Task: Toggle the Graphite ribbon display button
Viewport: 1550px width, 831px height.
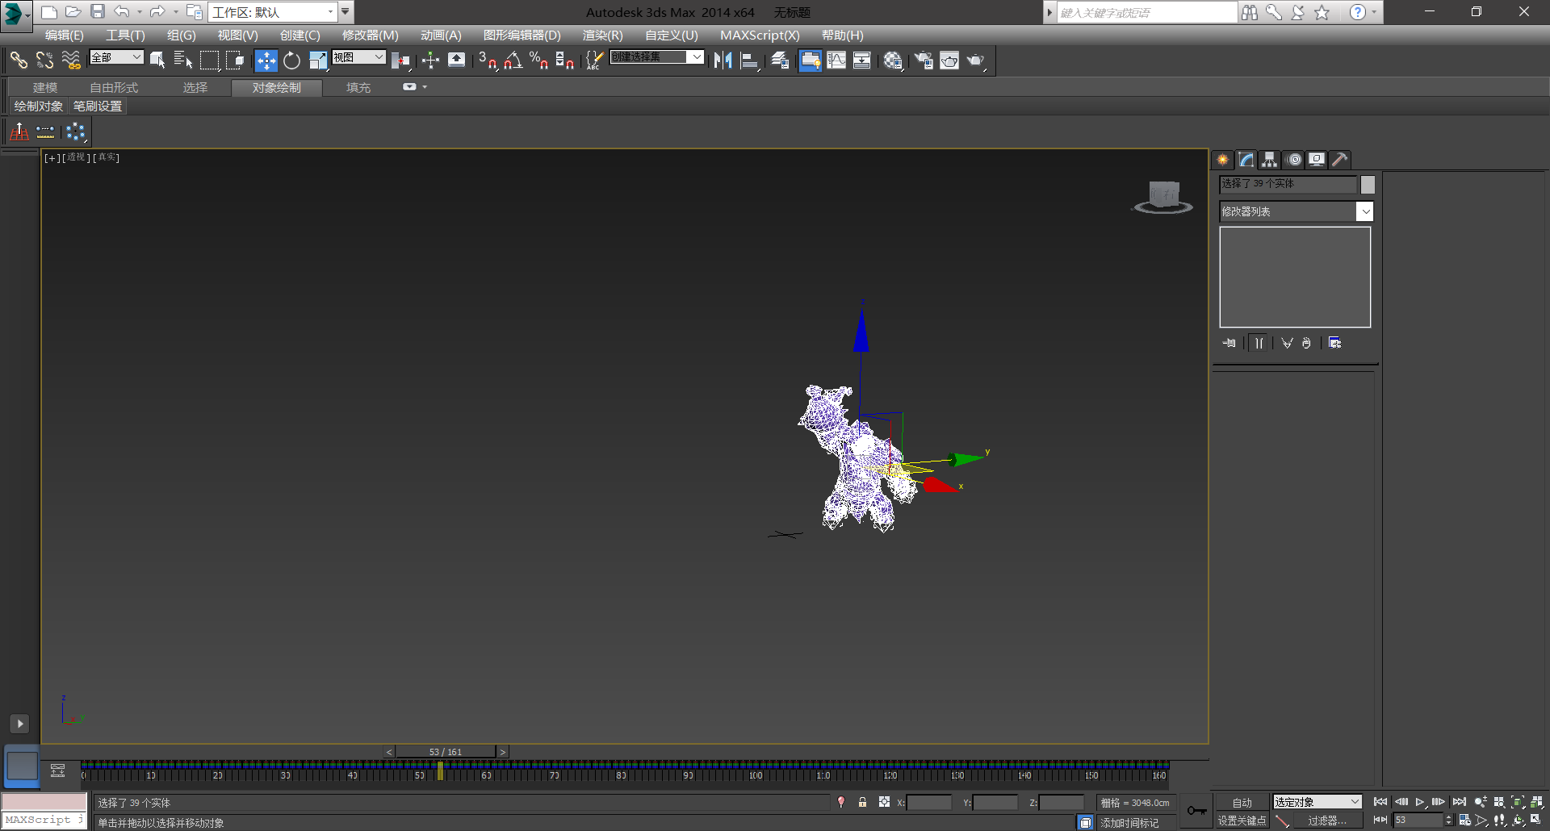Action: (810, 61)
